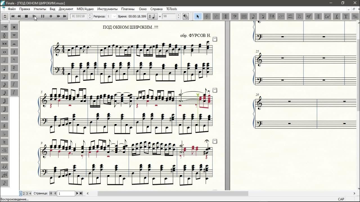Select the Articulation tool

[x=300, y=16]
